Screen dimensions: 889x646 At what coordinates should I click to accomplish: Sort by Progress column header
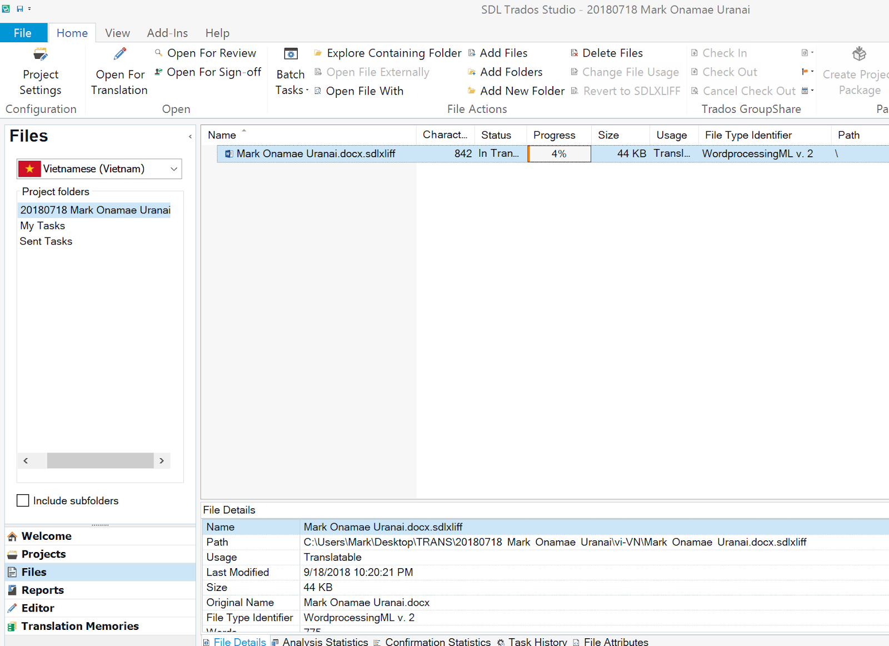tap(558, 135)
